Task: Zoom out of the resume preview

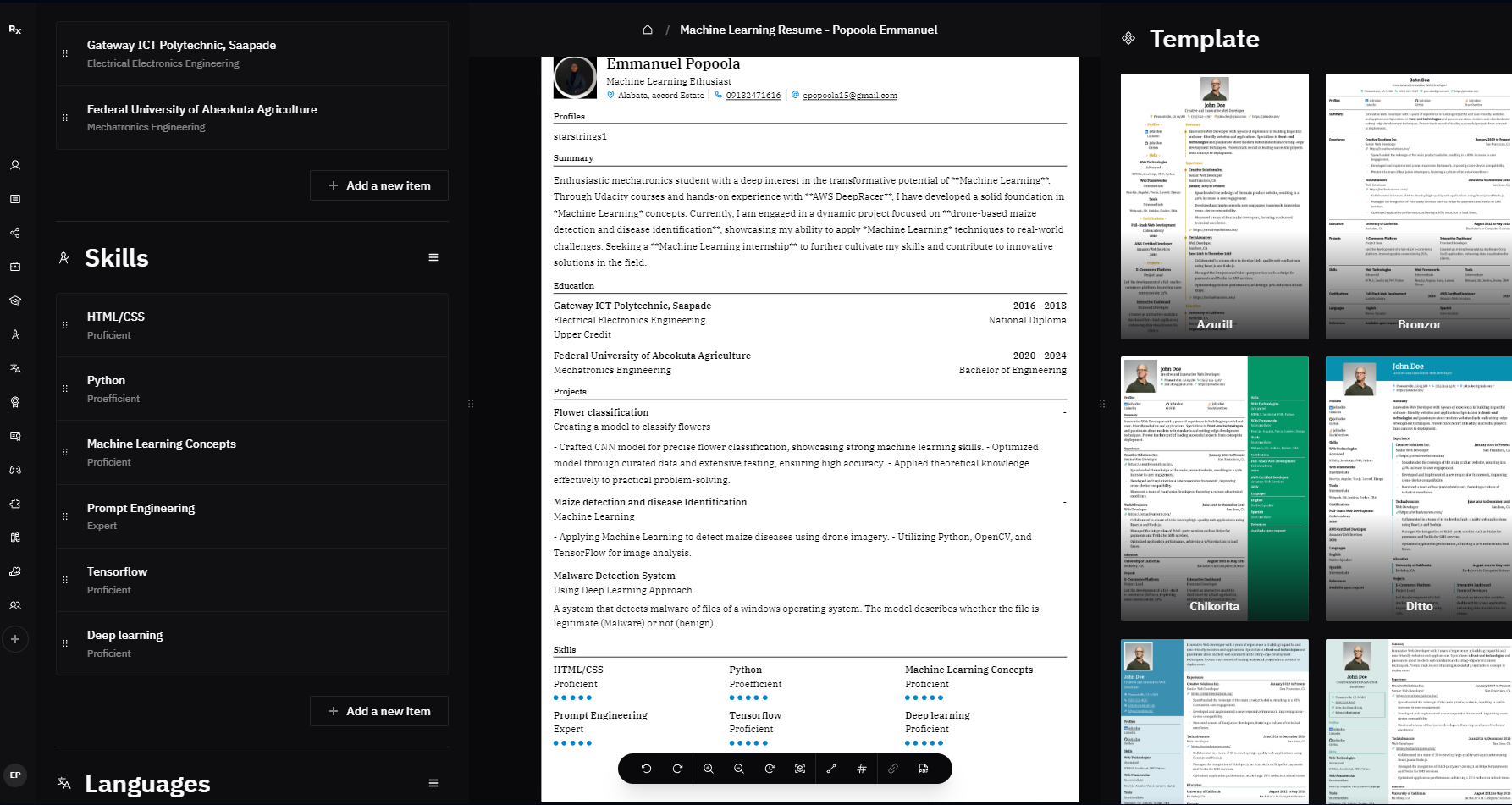Action: tap(739, 769)
